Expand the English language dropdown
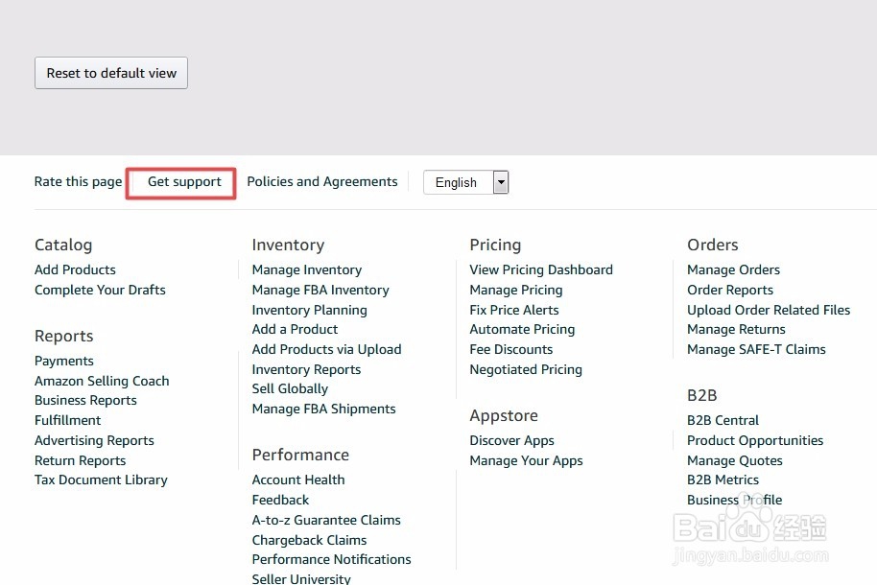The width and height of the screenshot is (877, 585). coord(465,182)
